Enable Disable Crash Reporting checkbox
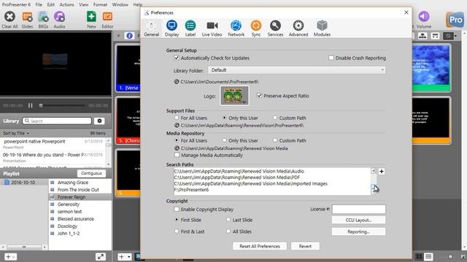 point(331,58)
